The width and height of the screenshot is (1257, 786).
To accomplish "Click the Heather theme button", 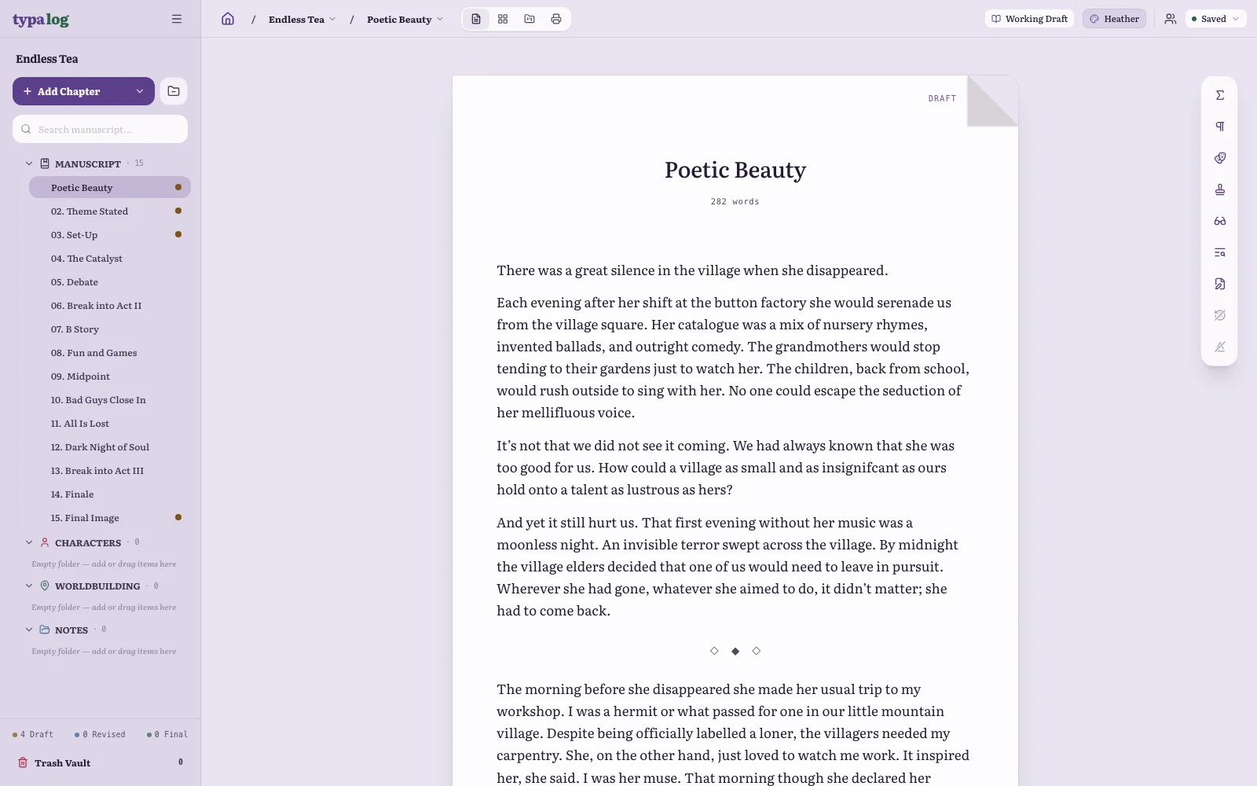I will [1114, 19].
